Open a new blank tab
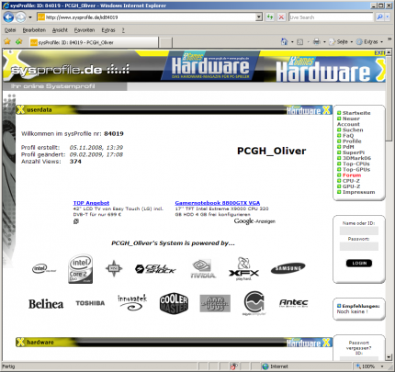Image resolution: width=395 pixels, height=372 pixels. [x=165, y=42]
